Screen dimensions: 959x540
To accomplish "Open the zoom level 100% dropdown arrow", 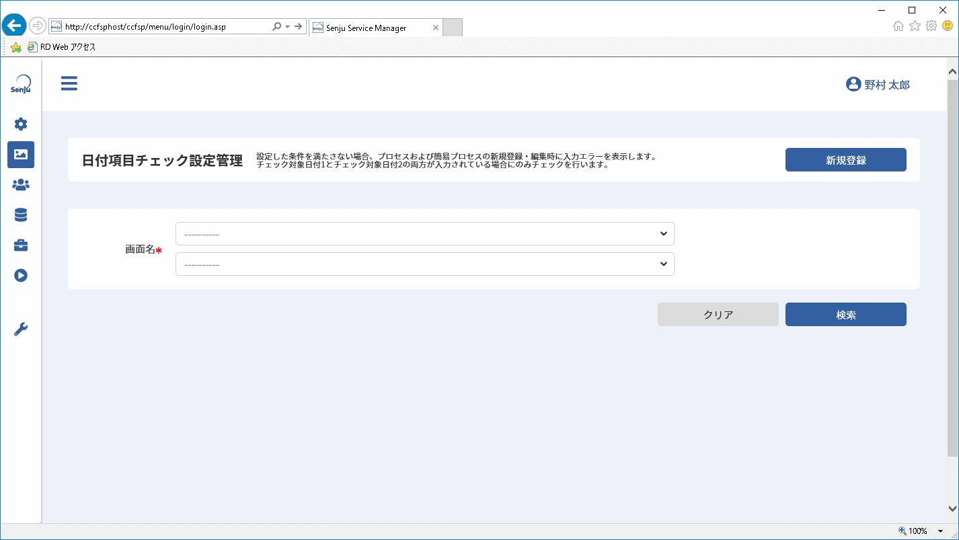I will click(940, 531).
